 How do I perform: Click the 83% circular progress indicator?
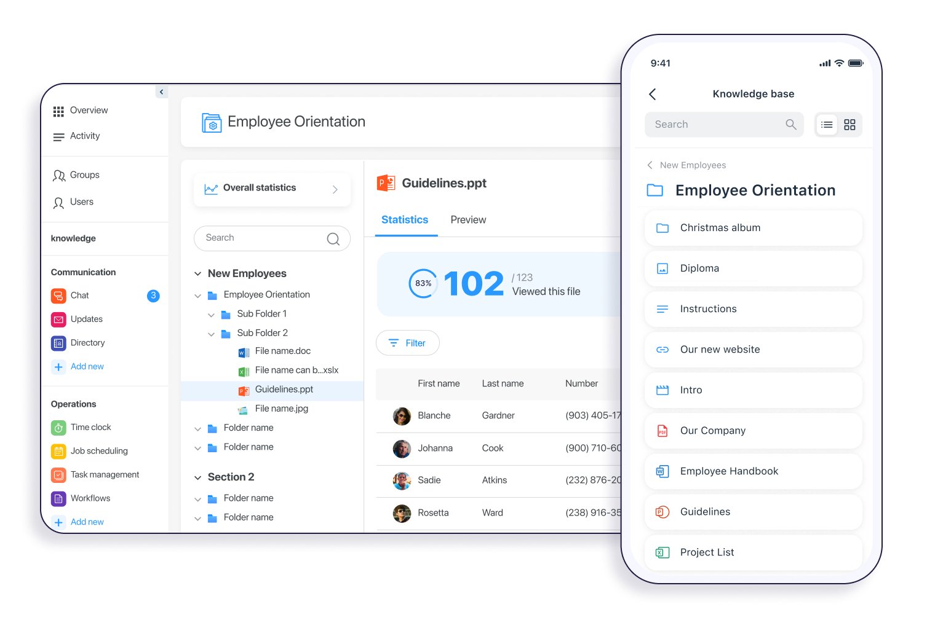click(x=423, y=283)
